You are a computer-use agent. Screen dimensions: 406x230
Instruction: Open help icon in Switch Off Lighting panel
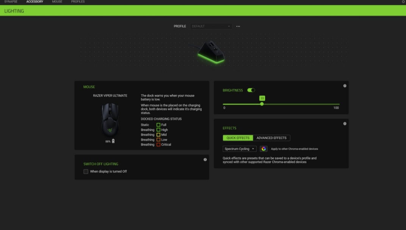(205, 160)
